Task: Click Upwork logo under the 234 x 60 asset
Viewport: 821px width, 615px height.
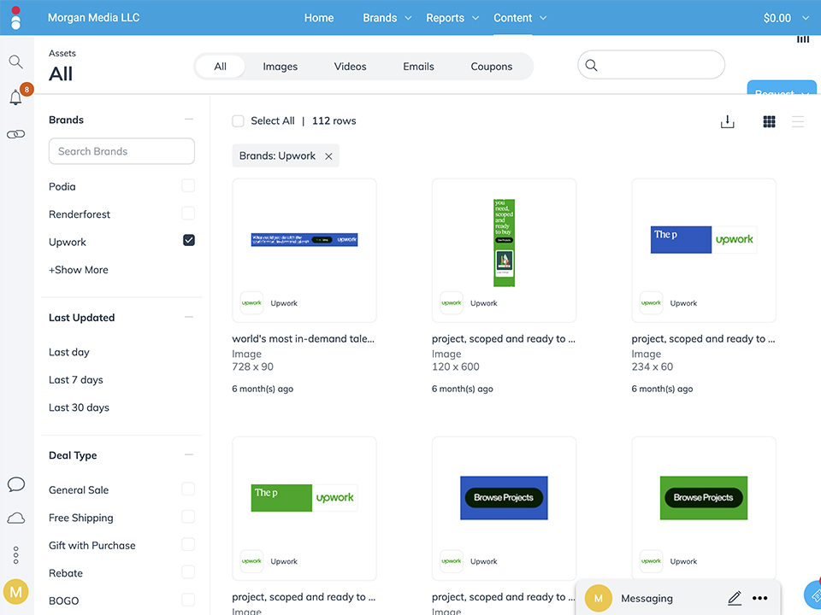Action: [652, 302]
